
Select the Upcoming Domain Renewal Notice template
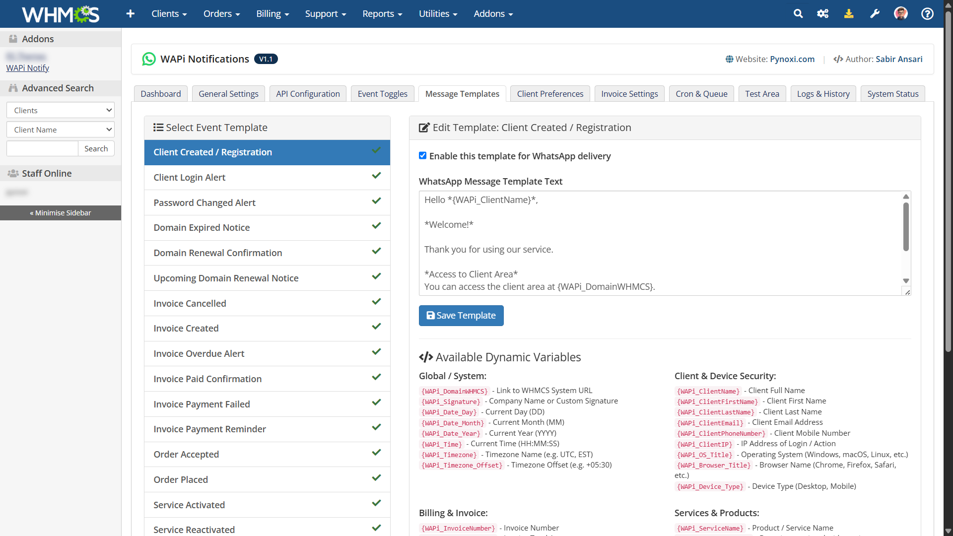267,278
